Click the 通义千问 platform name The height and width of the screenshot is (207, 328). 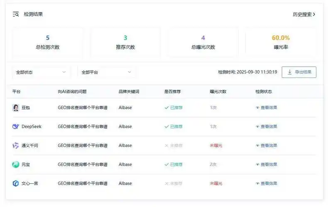click(x=30, y=145)
